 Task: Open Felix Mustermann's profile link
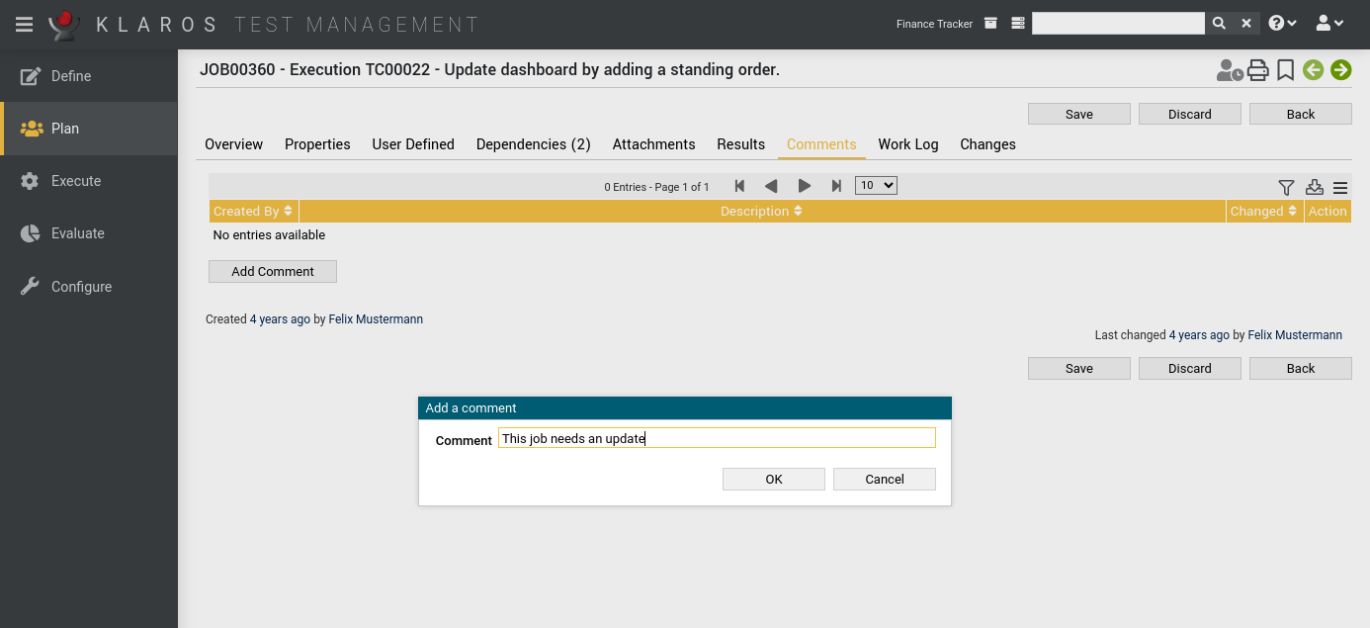click(376, 318)
